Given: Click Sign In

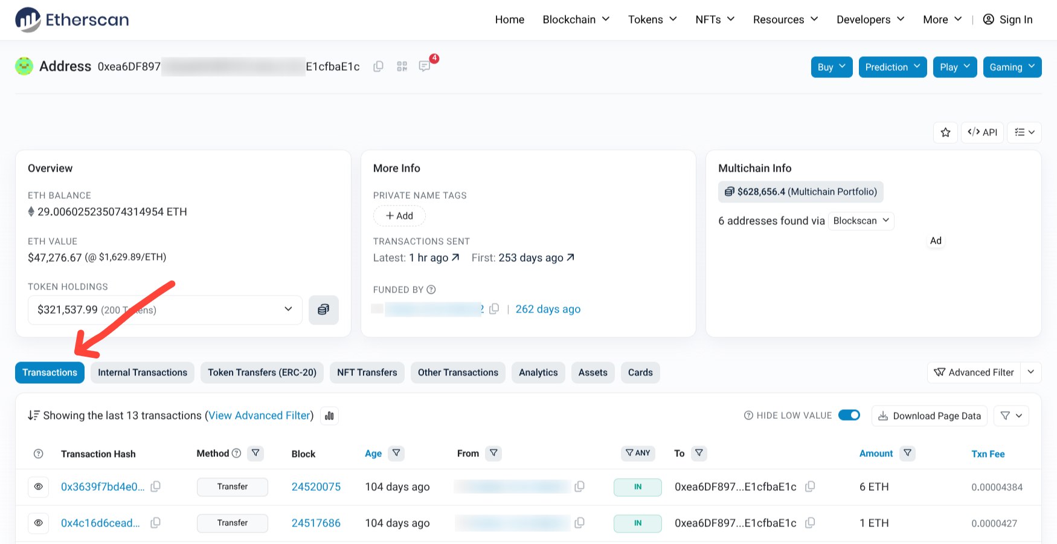Looking at the screenshot, I should point(1008,20).
